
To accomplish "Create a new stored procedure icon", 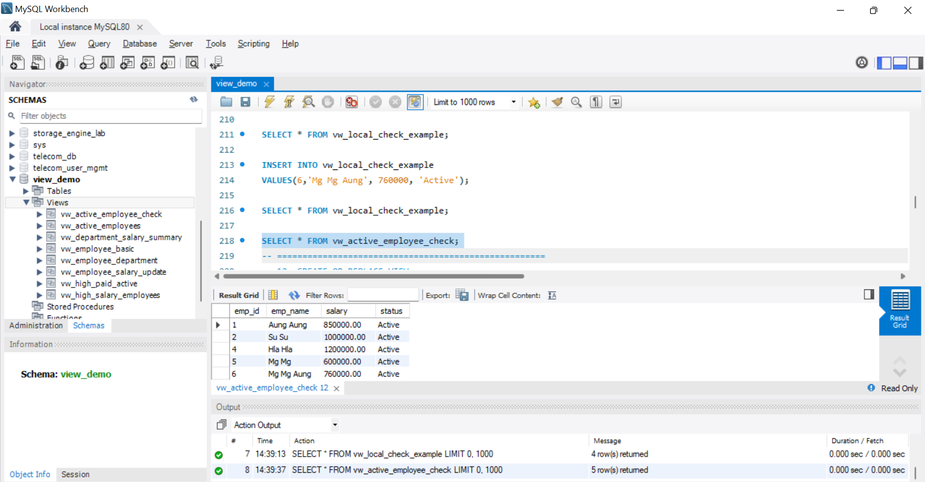I will pos(147,63).
